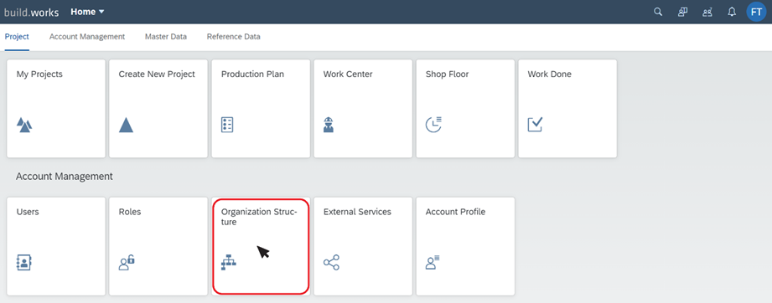This screenshot has width=772, height=303.
Task: Click the people collaboration icon in header
Action: [707, 12]
